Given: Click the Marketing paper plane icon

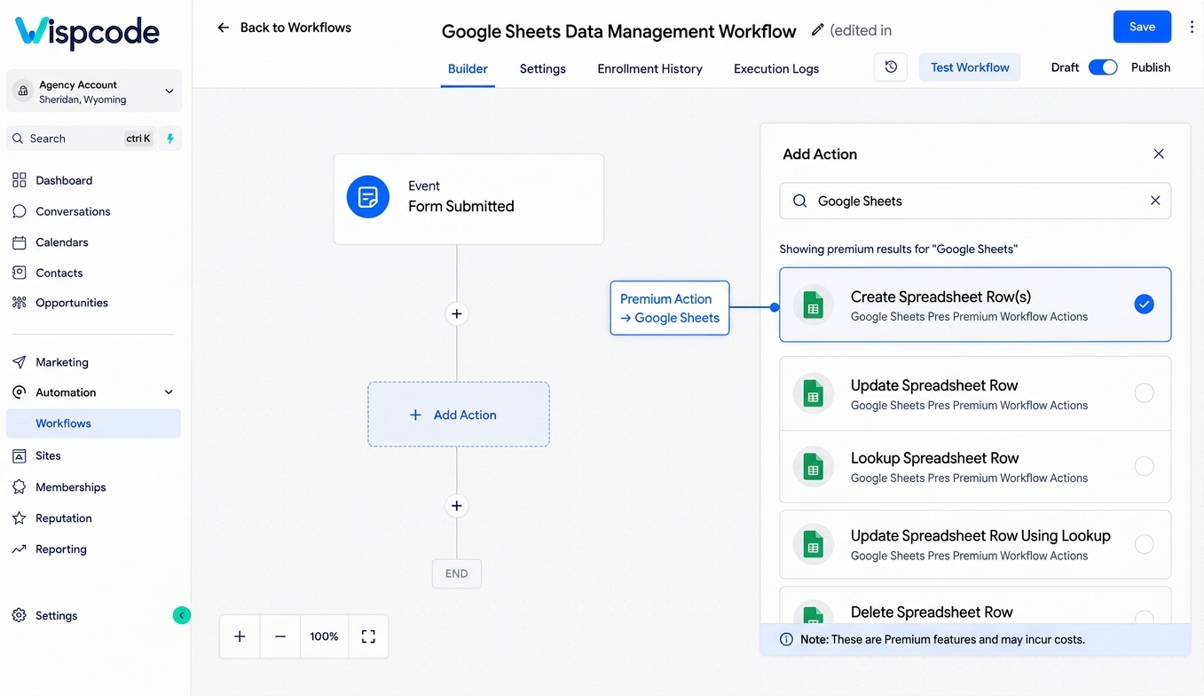Looking at the screenshot, I should [19, 362].
